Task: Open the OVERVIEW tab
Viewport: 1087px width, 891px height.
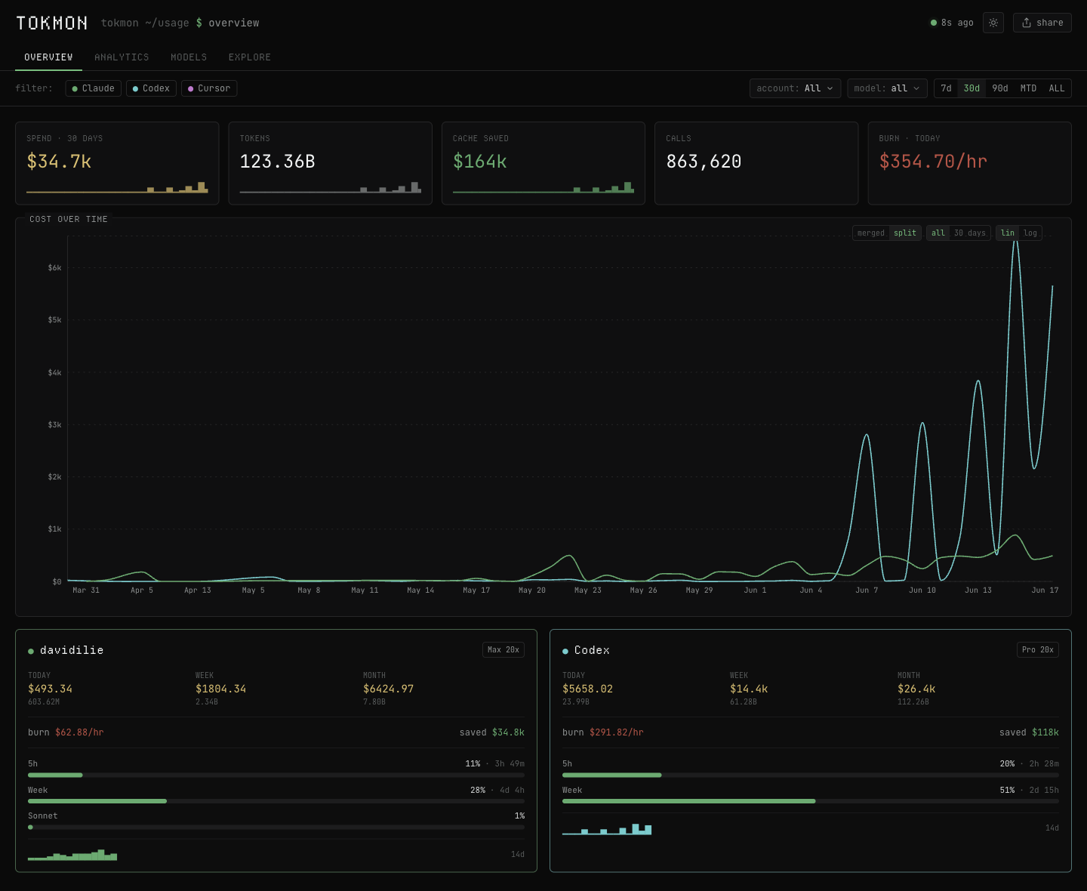Action: (48, 57)
